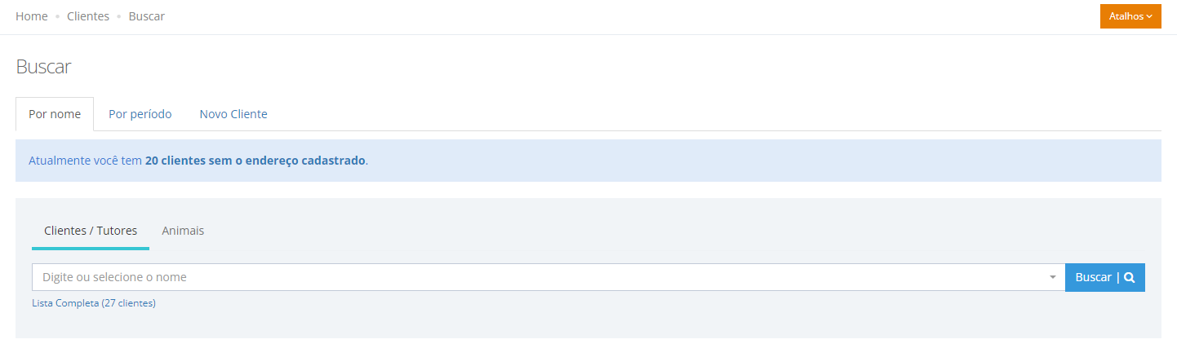Open the Novo Cliente tab

(233, 114)
